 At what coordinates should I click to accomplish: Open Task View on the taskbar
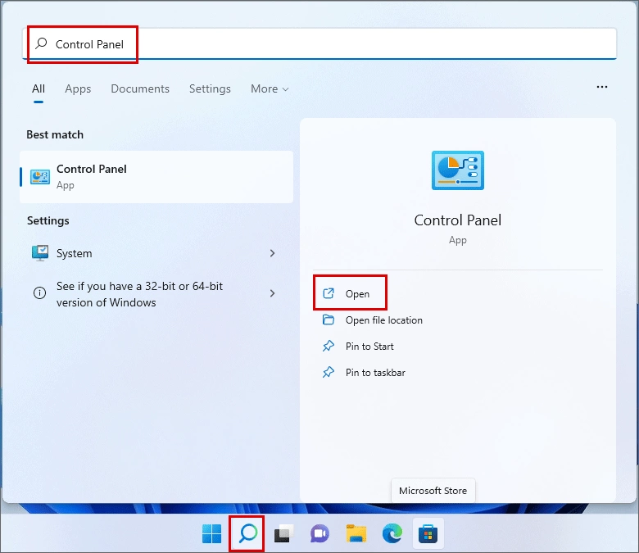283,534
